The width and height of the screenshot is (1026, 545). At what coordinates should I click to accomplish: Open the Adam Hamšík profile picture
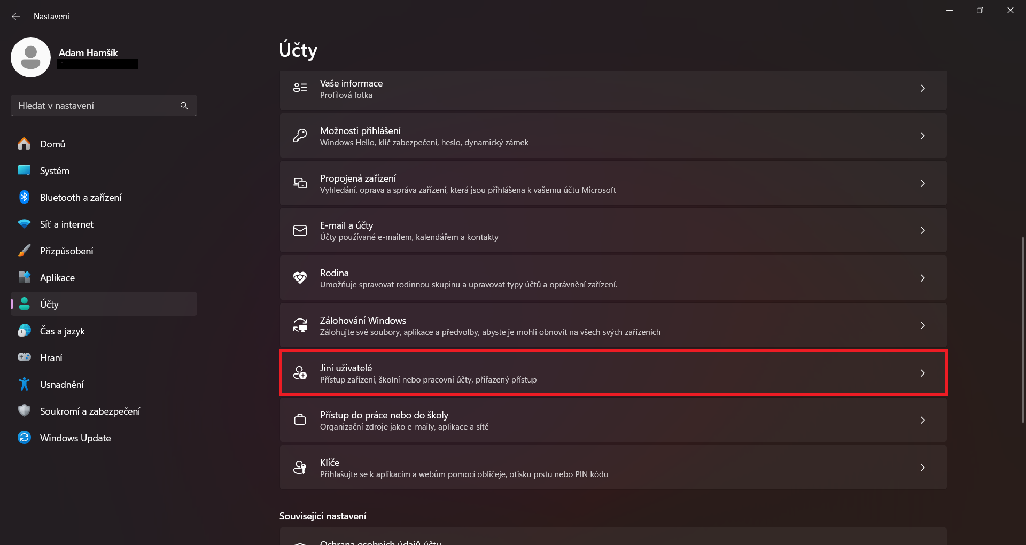coord(30,57)
